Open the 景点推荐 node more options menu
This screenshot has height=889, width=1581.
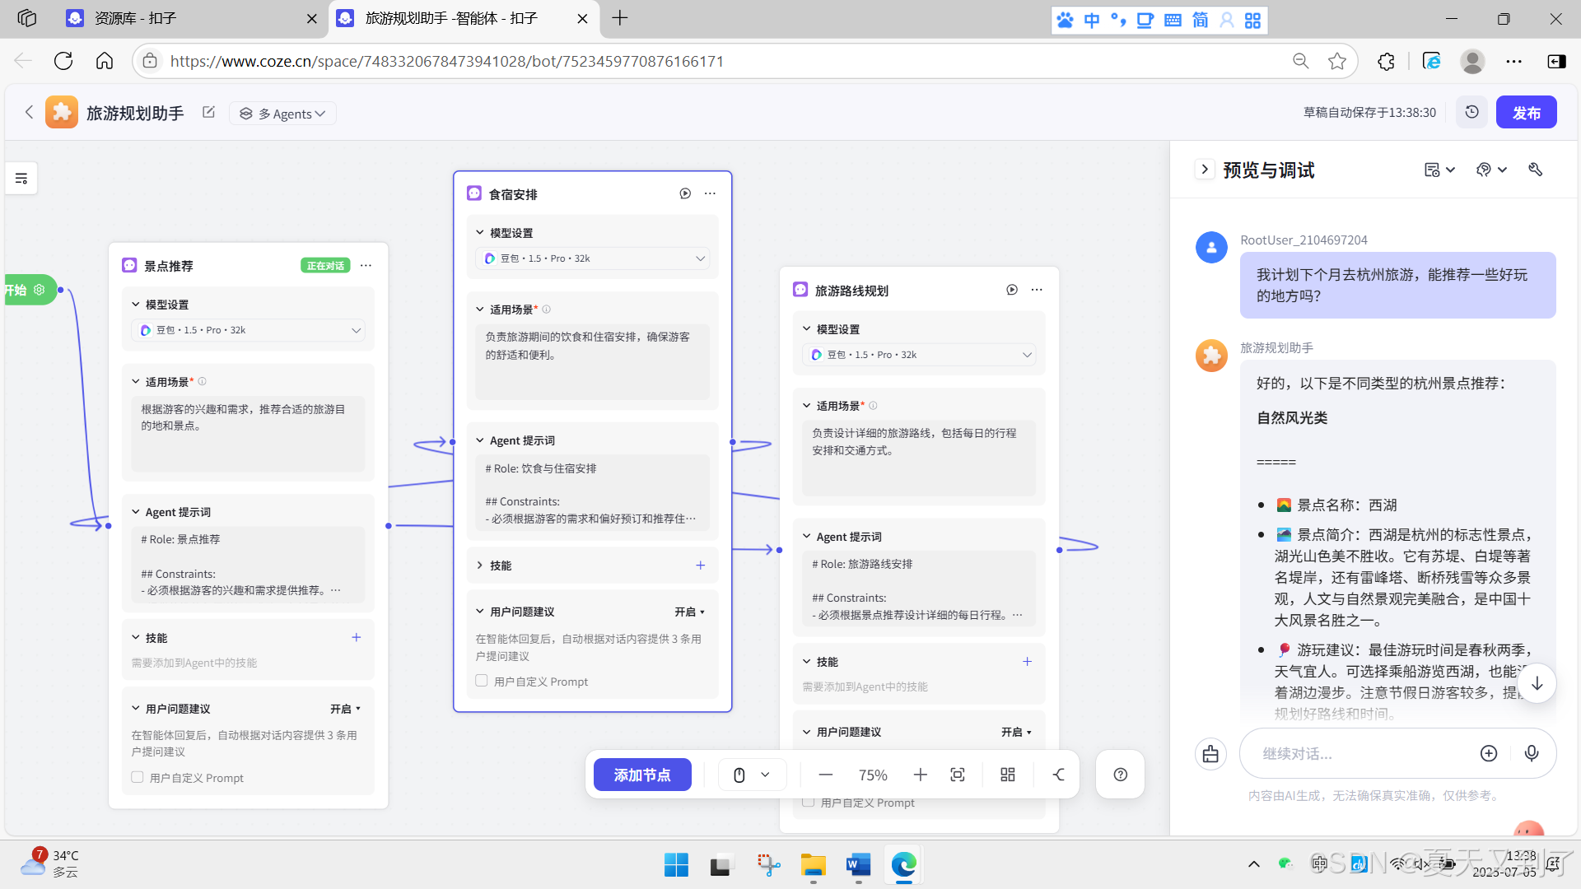coord(366,265)
